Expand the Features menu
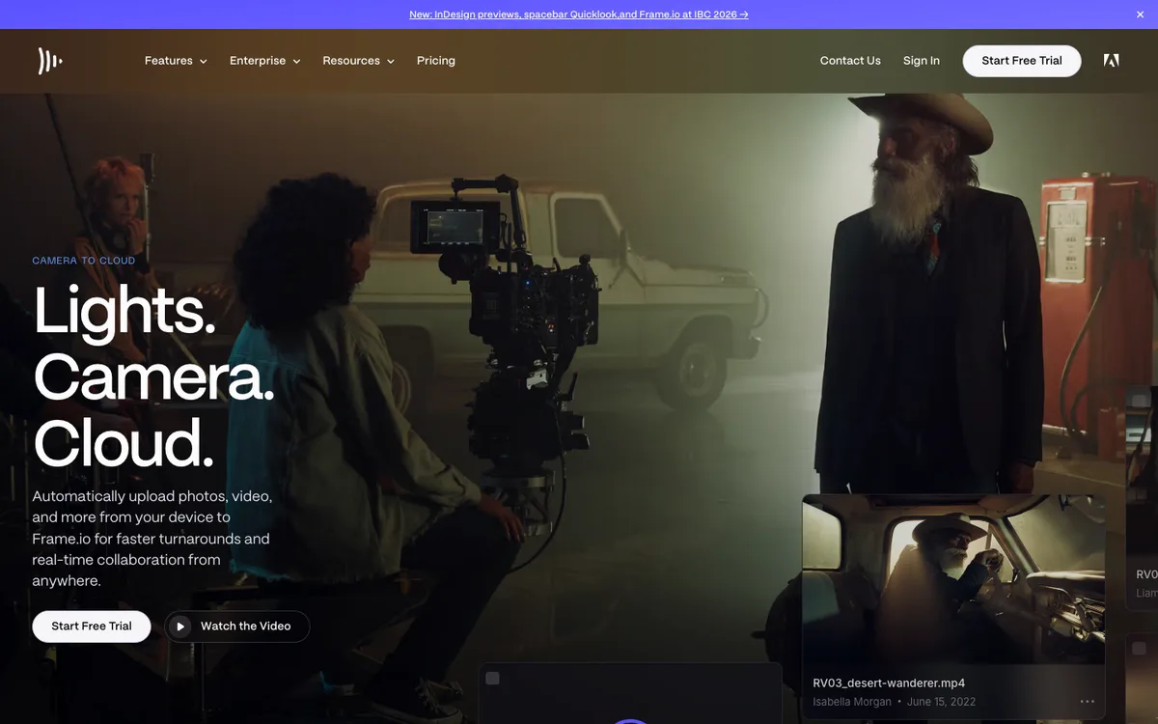Viewport: 1158px width, 724px height. point(176,61)
